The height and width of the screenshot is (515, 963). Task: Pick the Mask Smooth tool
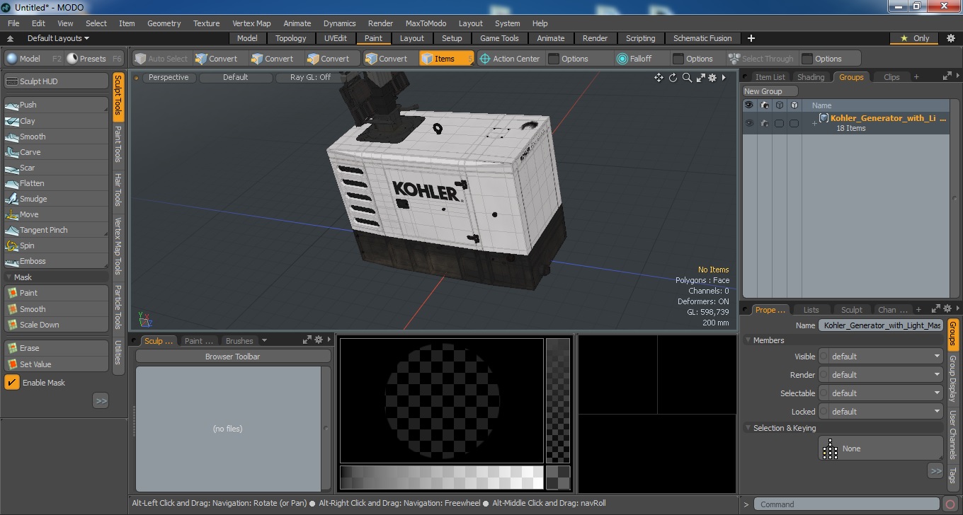click(x=56, y=309)
